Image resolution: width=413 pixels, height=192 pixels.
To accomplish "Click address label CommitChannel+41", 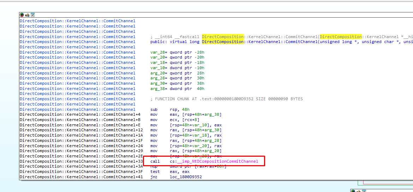I will (81, 177).
